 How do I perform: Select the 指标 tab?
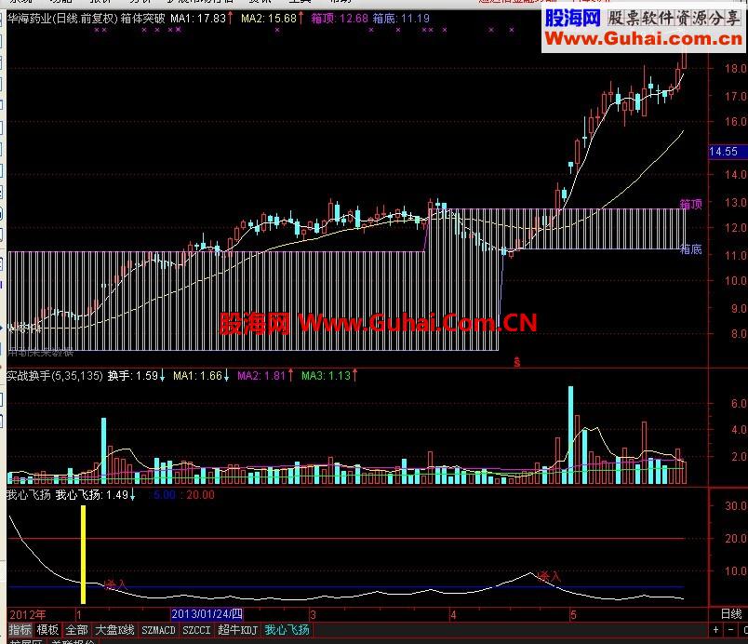tap(20, 630)
